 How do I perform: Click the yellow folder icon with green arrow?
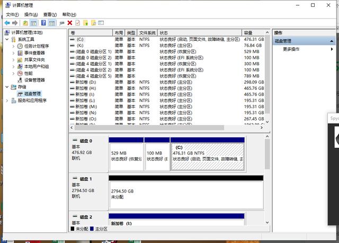86,23
